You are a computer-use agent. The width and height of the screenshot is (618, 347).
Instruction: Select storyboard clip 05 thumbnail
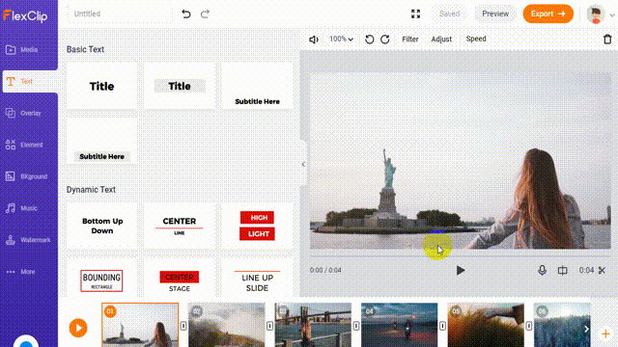486,325
